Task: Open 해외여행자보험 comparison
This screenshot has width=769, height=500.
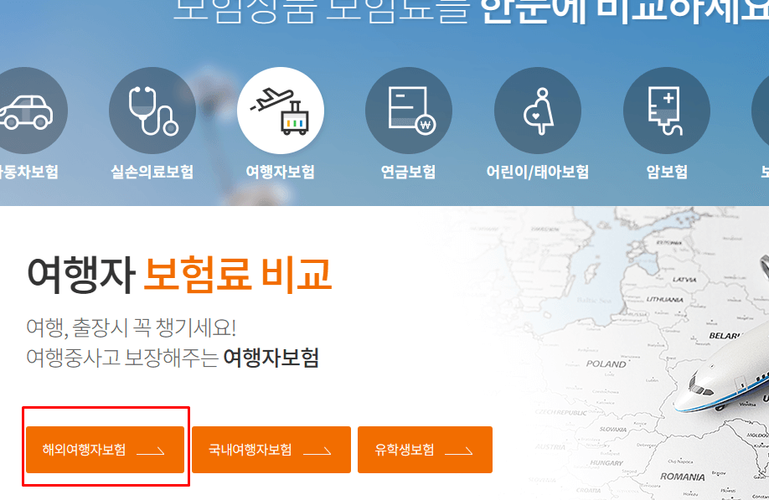Action: tap(105, 450)
